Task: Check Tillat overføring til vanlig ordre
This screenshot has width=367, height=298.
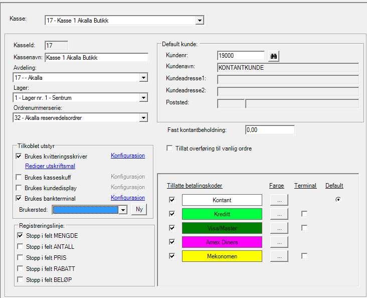Action: [169, 148]
